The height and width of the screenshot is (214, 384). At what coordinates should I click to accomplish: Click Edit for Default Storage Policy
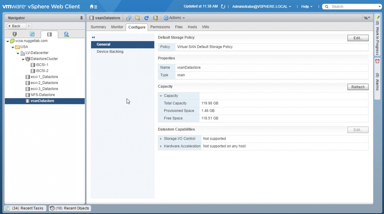pos(358,38)
